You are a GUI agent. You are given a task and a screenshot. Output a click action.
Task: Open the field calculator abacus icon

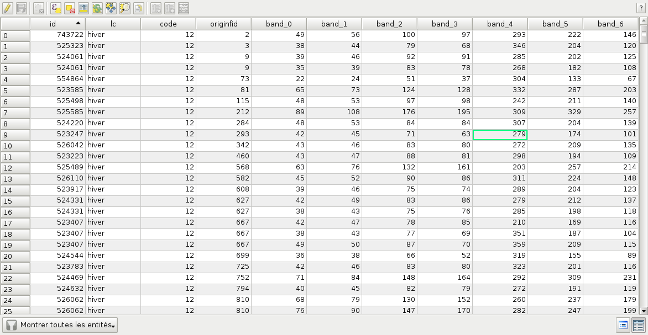click(184, 8)
